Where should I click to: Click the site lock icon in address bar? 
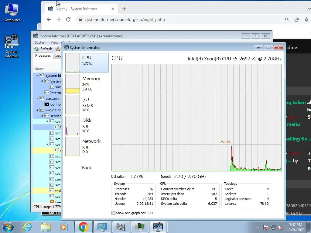80,19
